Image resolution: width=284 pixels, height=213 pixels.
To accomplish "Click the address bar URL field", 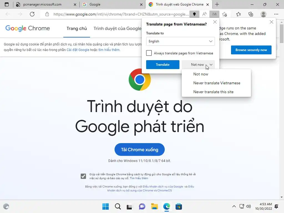I will tap(121, 14).
